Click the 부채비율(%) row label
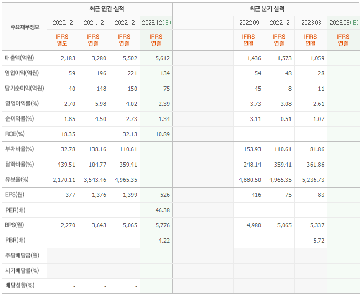The height and width of the screenshot is (295, 362). (19, 149)
